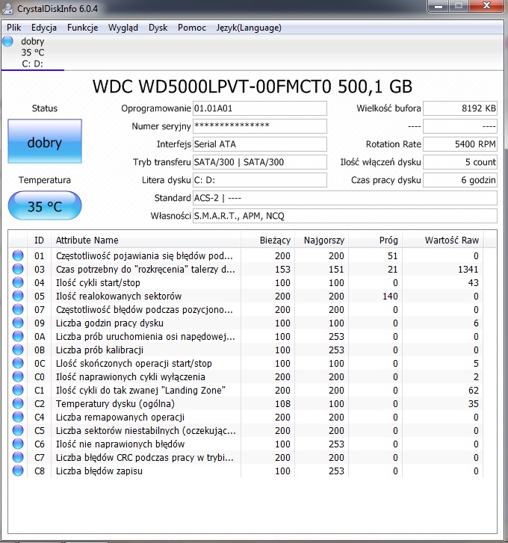Open the Funkcje menu
Viewport: 508px width, 543px height.
82,28
